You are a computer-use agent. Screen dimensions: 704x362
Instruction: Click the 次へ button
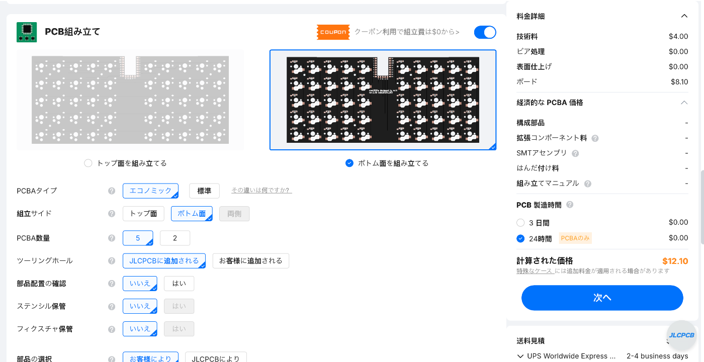click(x=602, y=298)
